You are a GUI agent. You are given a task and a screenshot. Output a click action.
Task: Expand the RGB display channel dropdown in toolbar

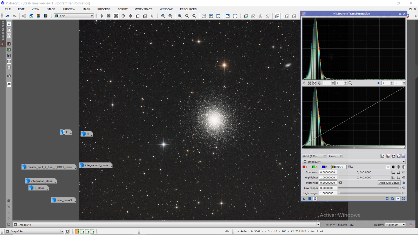[x=92, y=16]
